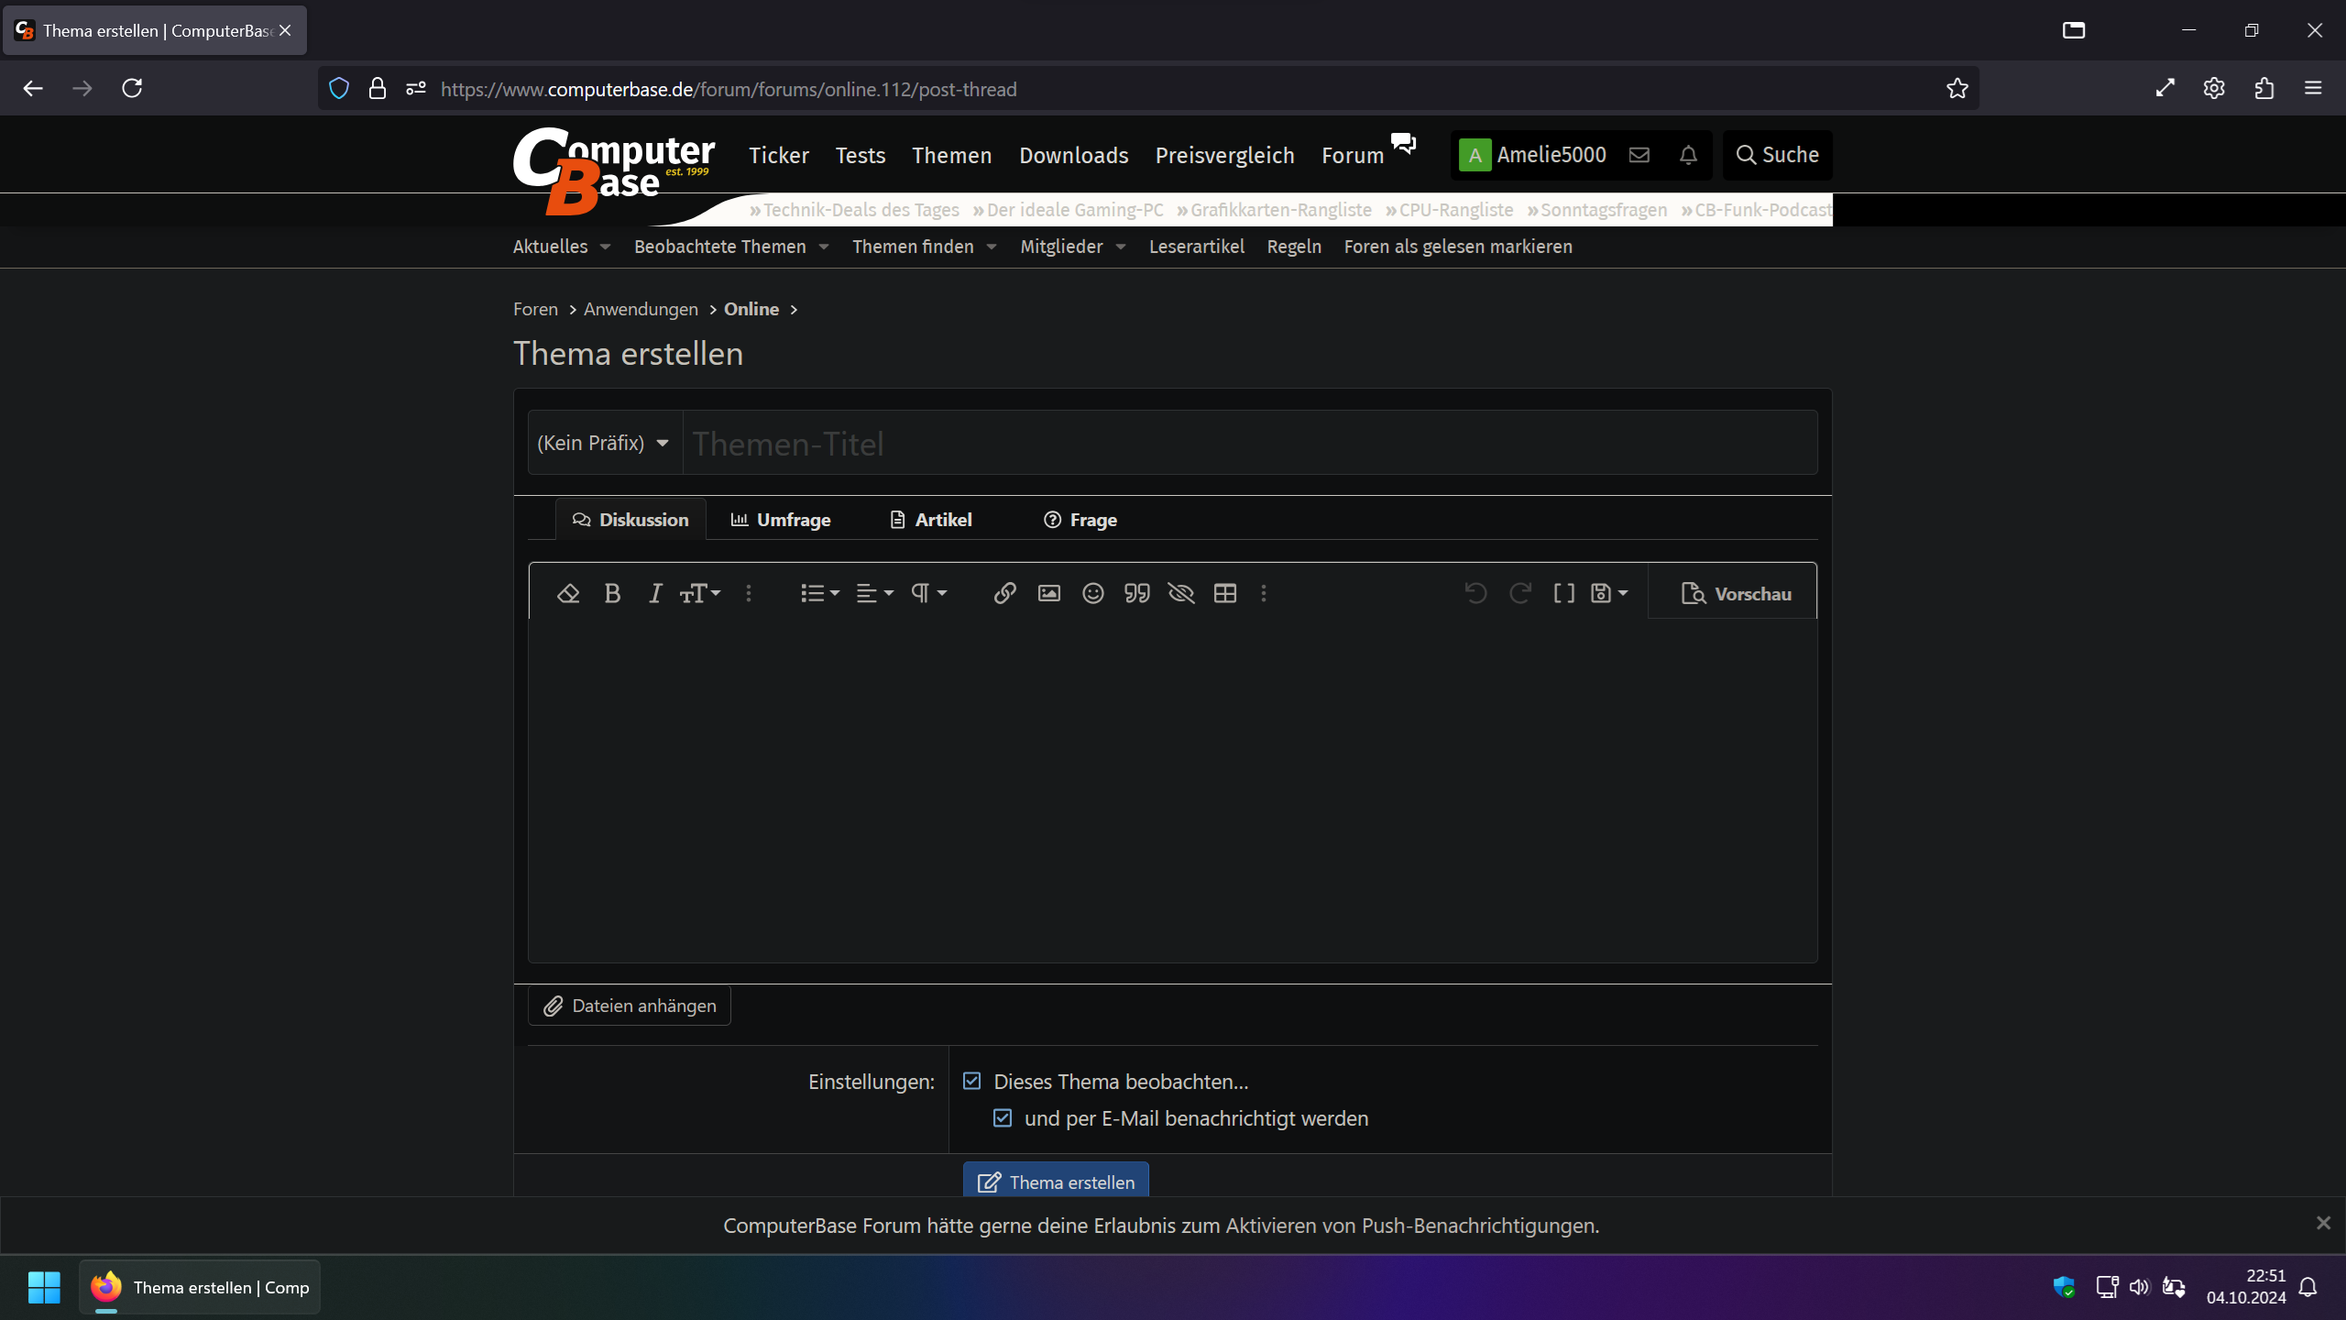Click the insert image icon

[1048, 594]
